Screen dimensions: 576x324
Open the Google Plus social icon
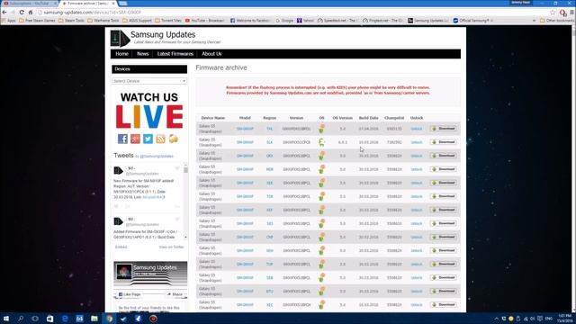[x=135, y=139]
